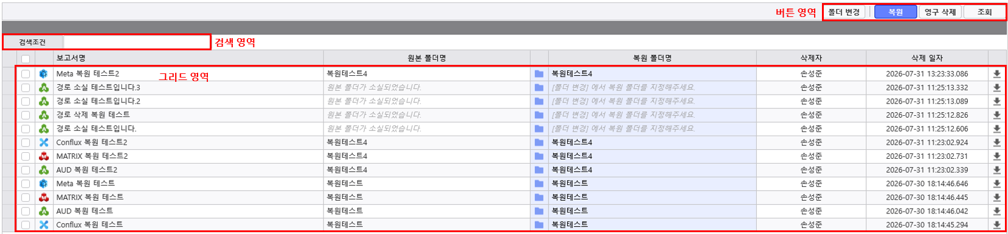Click the red MATRIX 복원 테스트2 report icon
1008x234 pixels.
click(x=44, y=156)
